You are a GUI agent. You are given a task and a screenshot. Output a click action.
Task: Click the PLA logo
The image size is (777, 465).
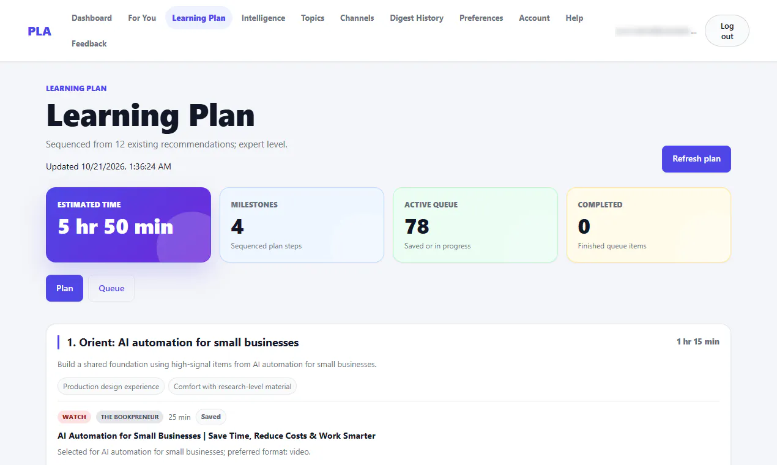39,31
